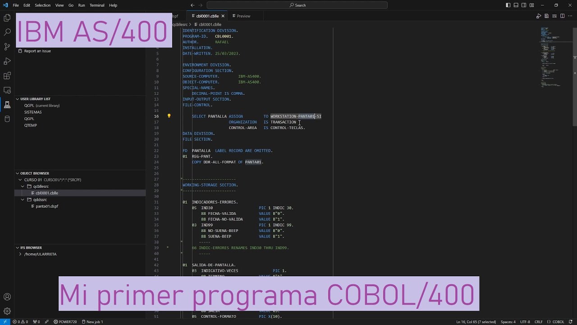Click the file-grid icon in editor title
Viewport: 577px width, 325px height.
click(547, 16)
